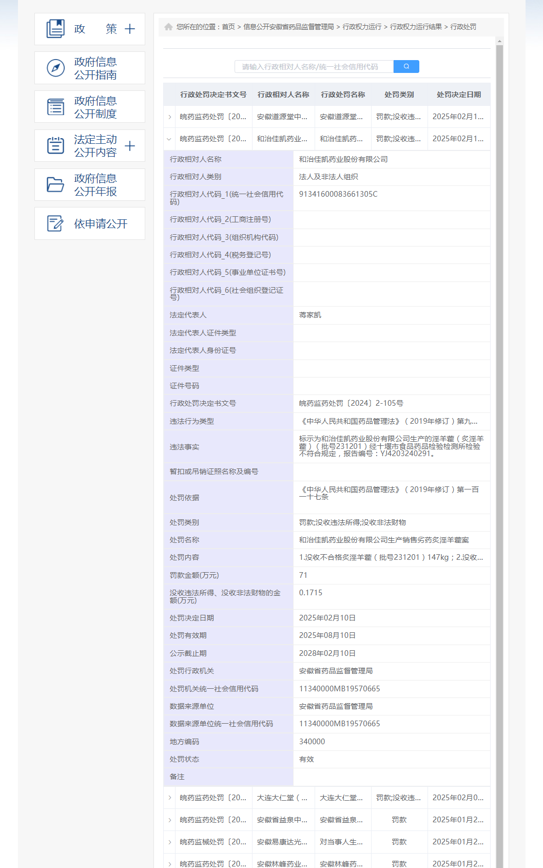Click the home icon in the breadcrumb
The height and width of the screenshot is (868, 543).
[168, 27]
